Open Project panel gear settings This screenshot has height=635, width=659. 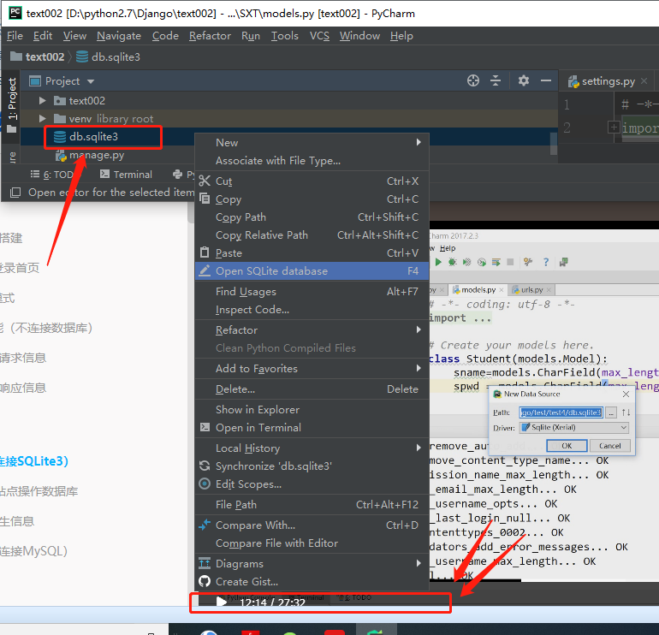[x=523, y=80]
